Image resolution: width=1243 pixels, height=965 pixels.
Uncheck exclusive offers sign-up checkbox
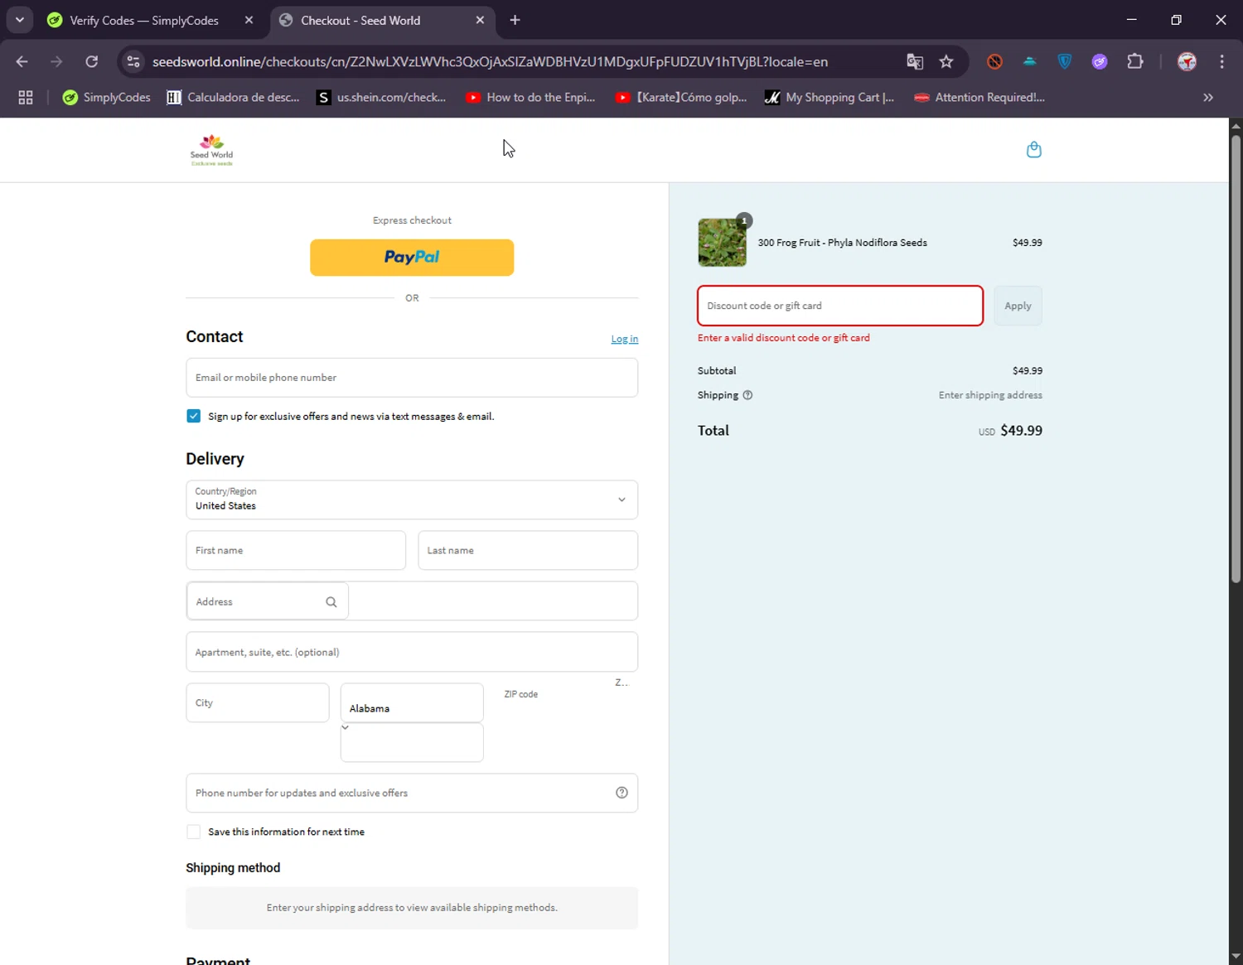(193, 416)
